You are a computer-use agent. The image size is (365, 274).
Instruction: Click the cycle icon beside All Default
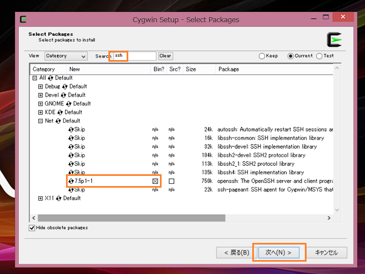(51, 78)
